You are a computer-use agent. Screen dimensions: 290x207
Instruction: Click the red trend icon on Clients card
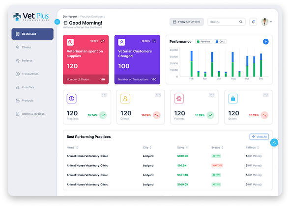tap(157, 115)
